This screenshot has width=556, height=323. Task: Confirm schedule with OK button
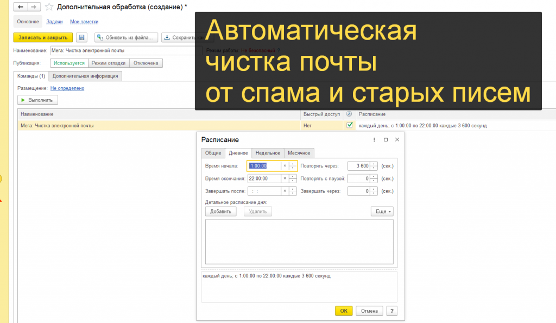click(344, 311)
